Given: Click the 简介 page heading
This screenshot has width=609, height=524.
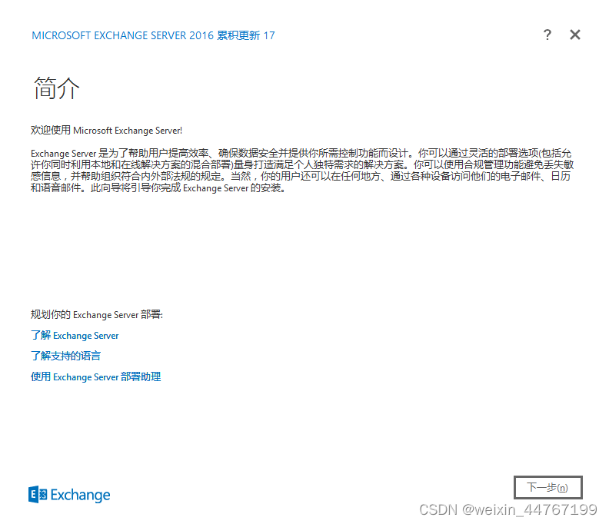Looking at the screenshot, I should point(57,88).
